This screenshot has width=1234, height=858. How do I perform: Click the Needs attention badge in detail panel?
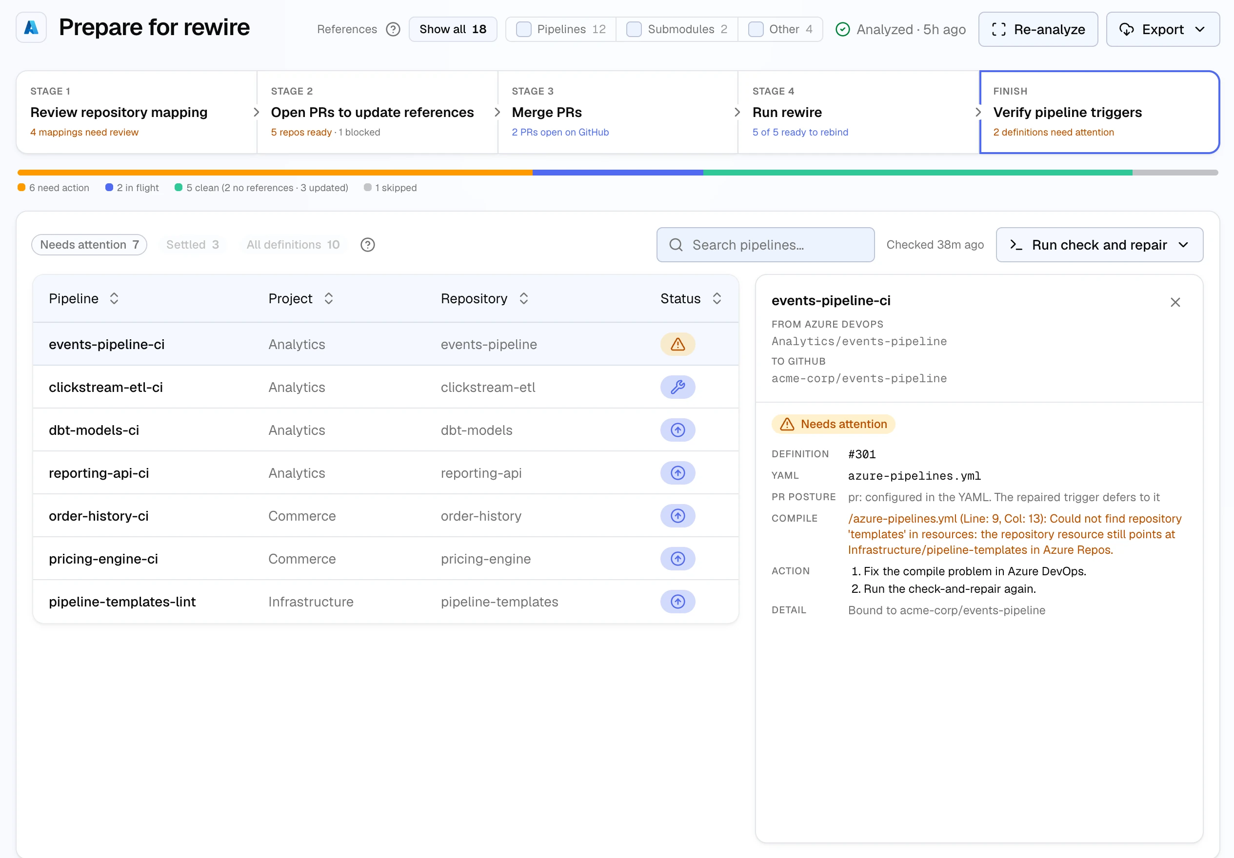(x=834, y=425)
